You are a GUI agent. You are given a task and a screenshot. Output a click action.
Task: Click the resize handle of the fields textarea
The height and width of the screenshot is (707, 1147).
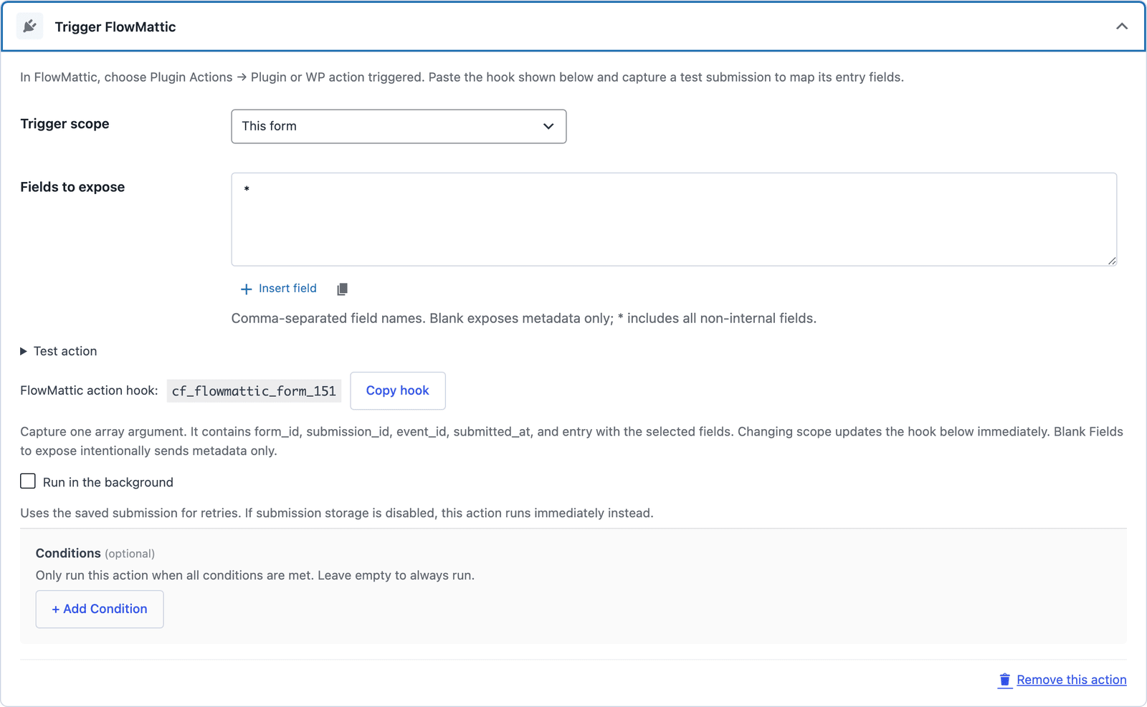pos(1112,261)
